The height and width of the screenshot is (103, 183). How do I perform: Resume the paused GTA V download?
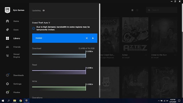pyautogui.click(x=93, y=38)
